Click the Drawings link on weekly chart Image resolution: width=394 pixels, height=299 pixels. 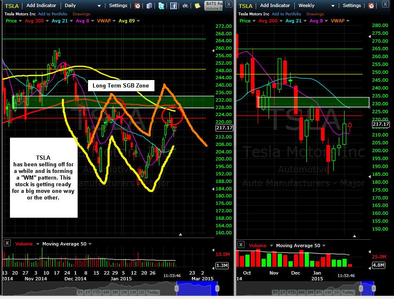click(315, 14)
